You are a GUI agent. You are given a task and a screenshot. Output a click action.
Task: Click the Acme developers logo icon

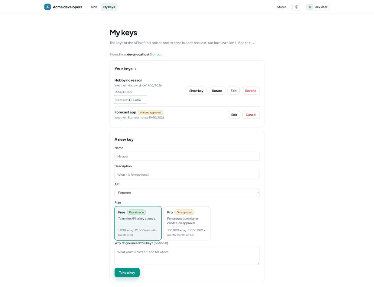(x=47, y=7)
